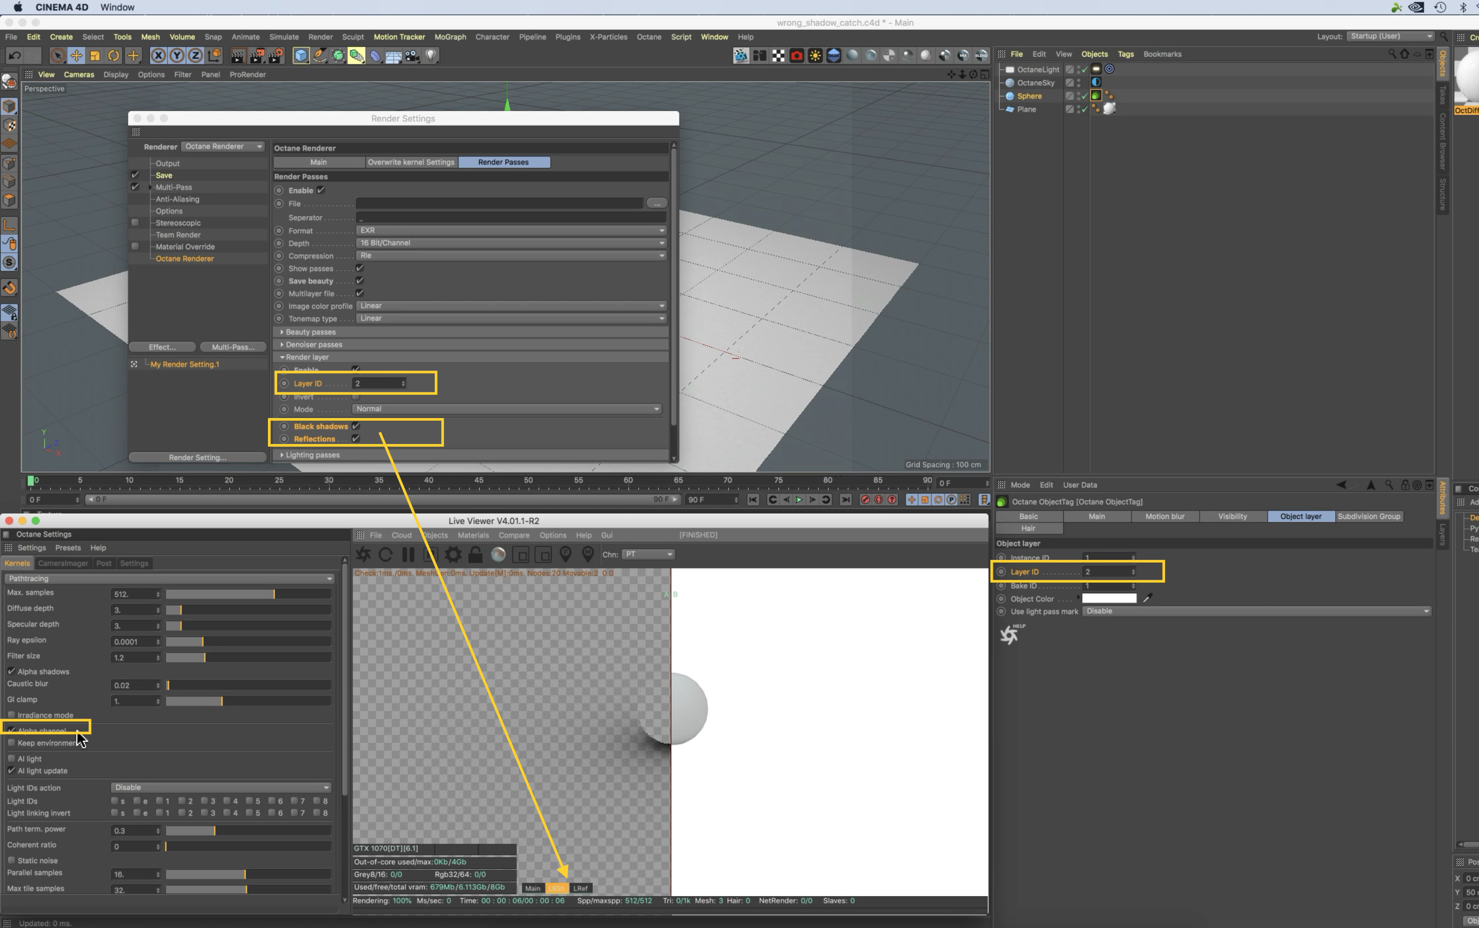Image resolution: width=1479 pixels, height=928 pixels.
Task: Open the MoGraph menu
Action: [450, 37]
